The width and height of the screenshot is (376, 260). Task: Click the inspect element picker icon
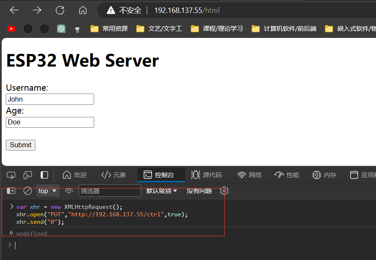point(11,175)
